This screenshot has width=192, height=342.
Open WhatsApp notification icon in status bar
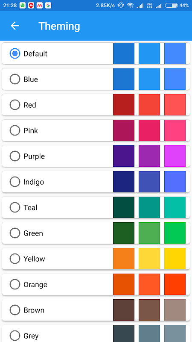point(23,6)
